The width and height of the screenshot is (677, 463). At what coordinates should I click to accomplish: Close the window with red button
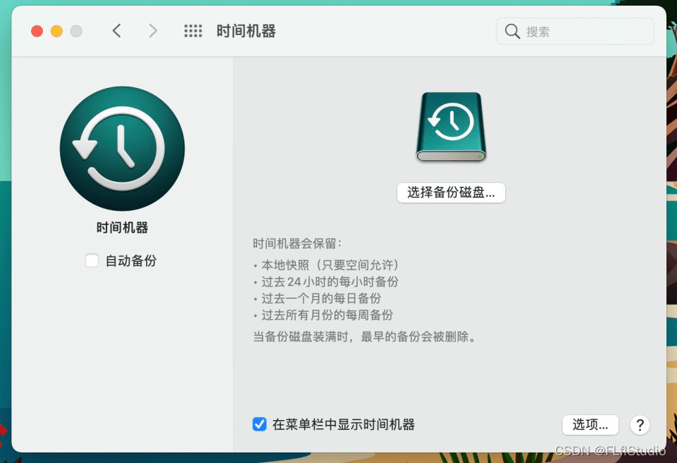tap(37, 31)
